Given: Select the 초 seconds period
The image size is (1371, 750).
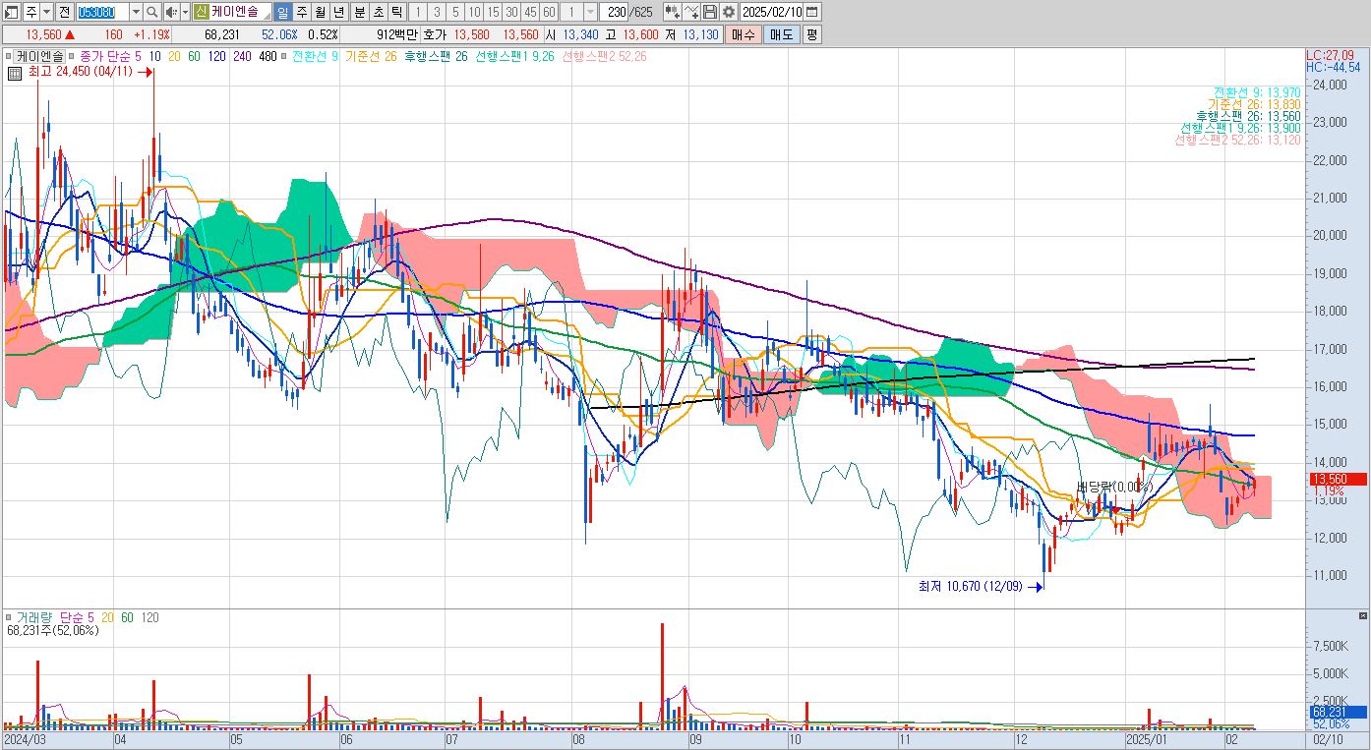Looking at the screenshot, I should click(x=377, y=12).
